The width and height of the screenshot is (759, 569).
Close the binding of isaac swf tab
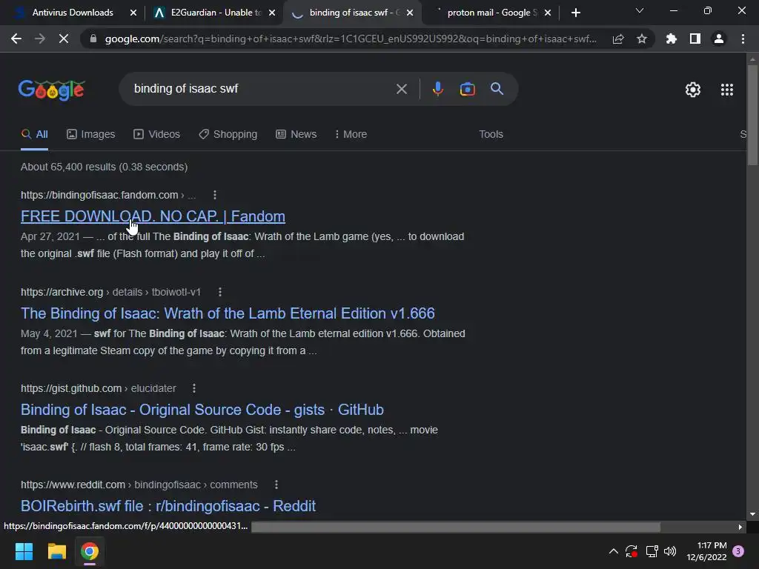[x=410, y=13]
